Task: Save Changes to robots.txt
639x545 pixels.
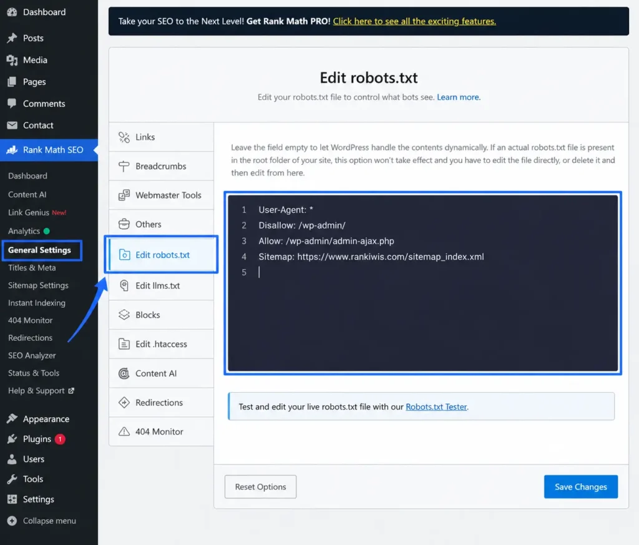Action: [x=581, y=487]
